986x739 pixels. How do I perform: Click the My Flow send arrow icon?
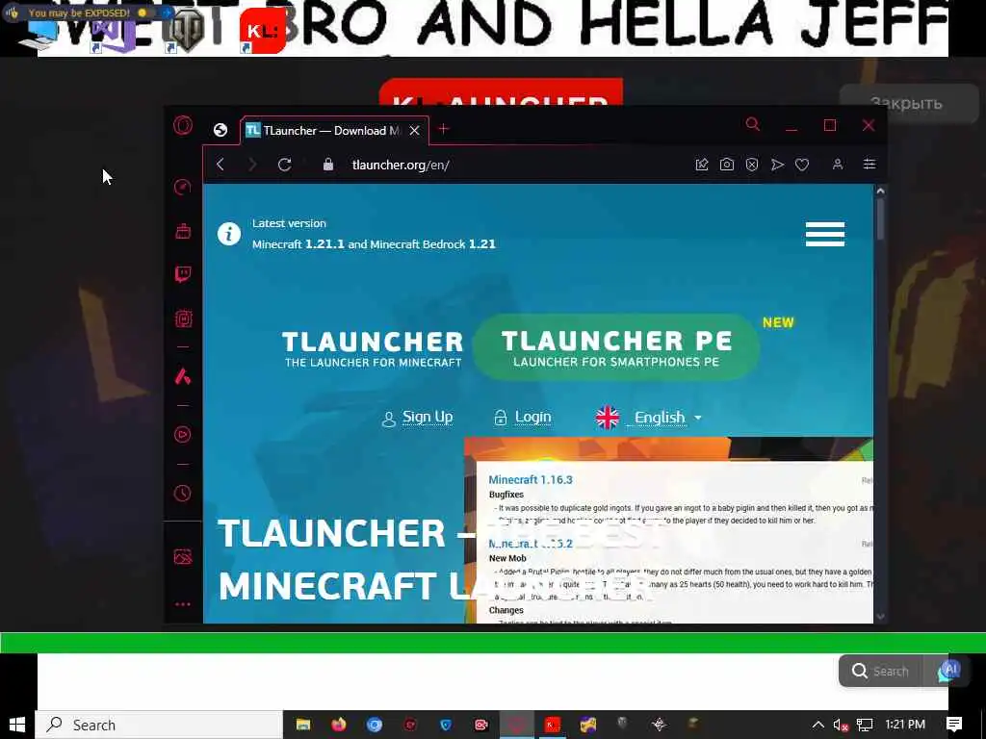778,165
